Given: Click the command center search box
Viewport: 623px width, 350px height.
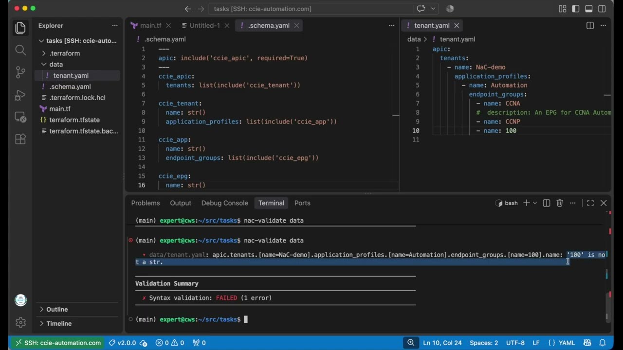Looking at the screenshot, I should click(311, 9).
